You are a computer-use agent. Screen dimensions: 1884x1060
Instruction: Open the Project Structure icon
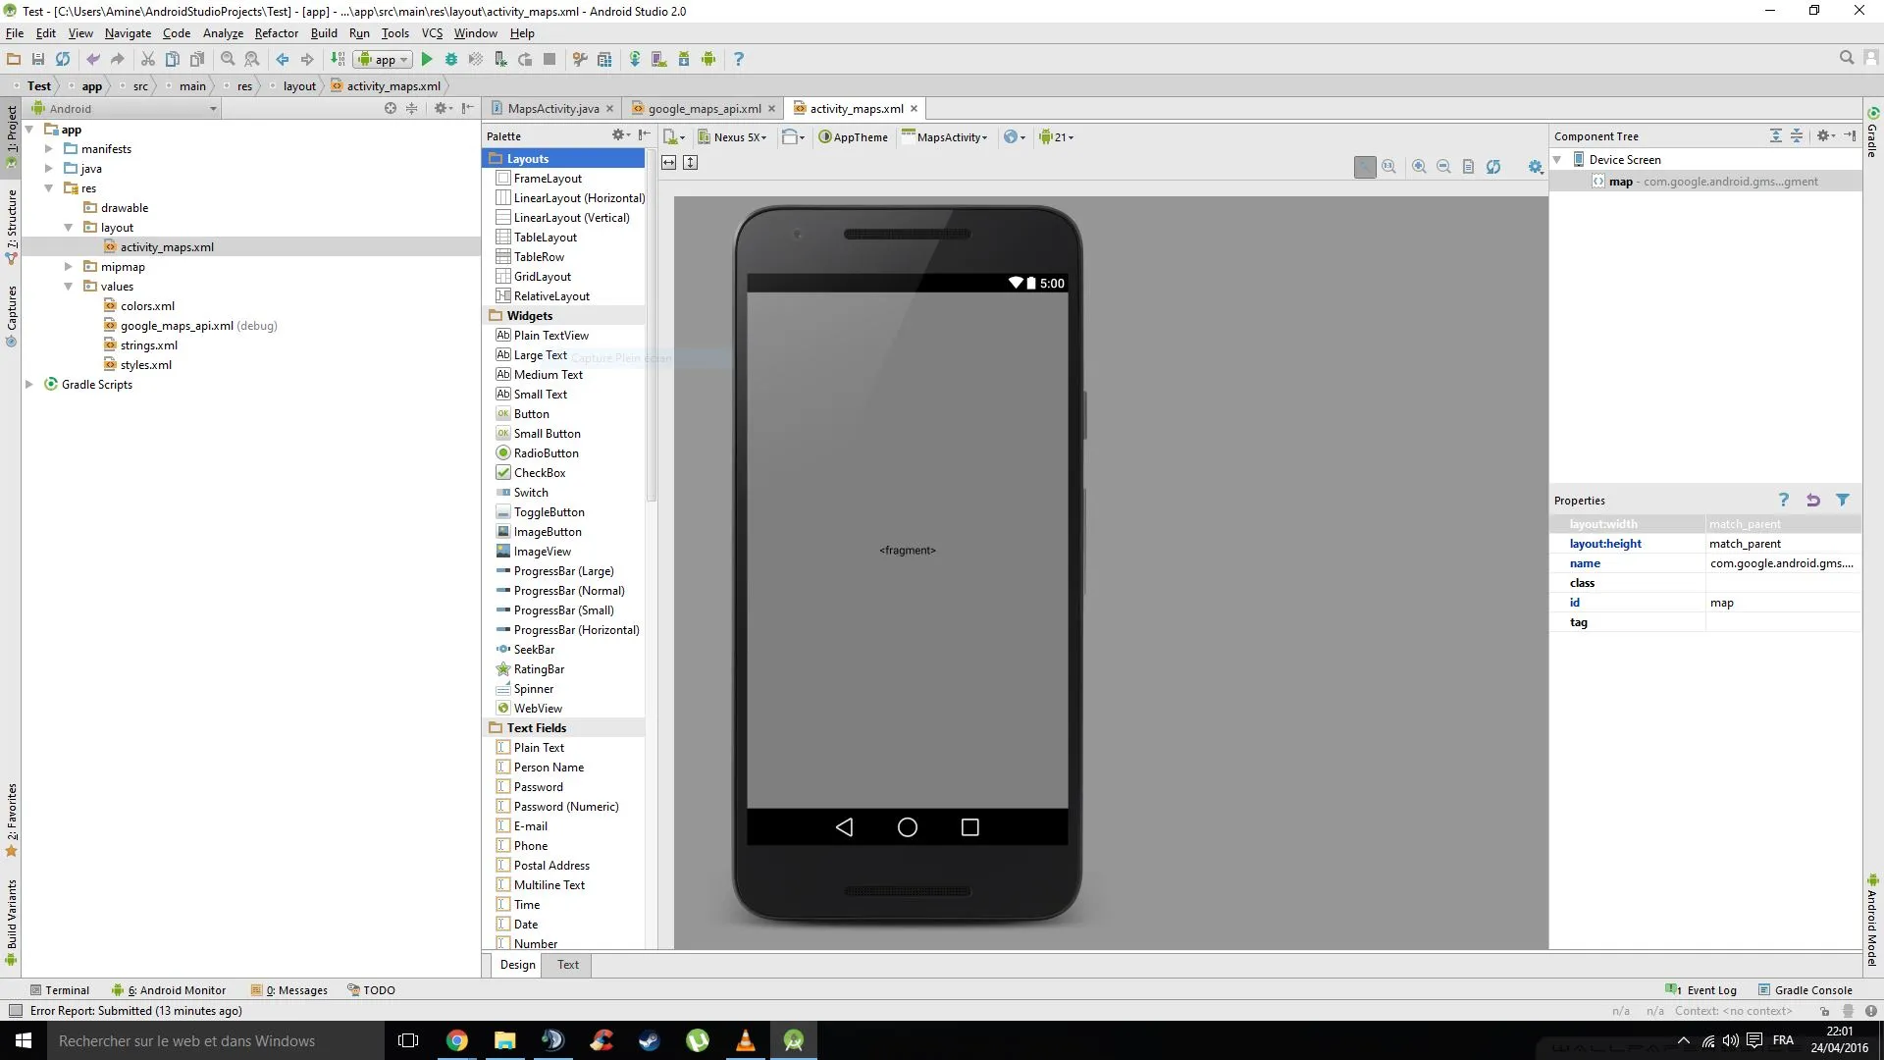(604, 59)
